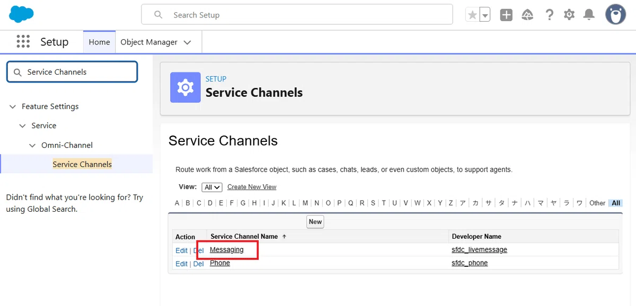The image size is (636, 306).
Task: Sort by Service Channel Name column header
Action: click(244, 237)
